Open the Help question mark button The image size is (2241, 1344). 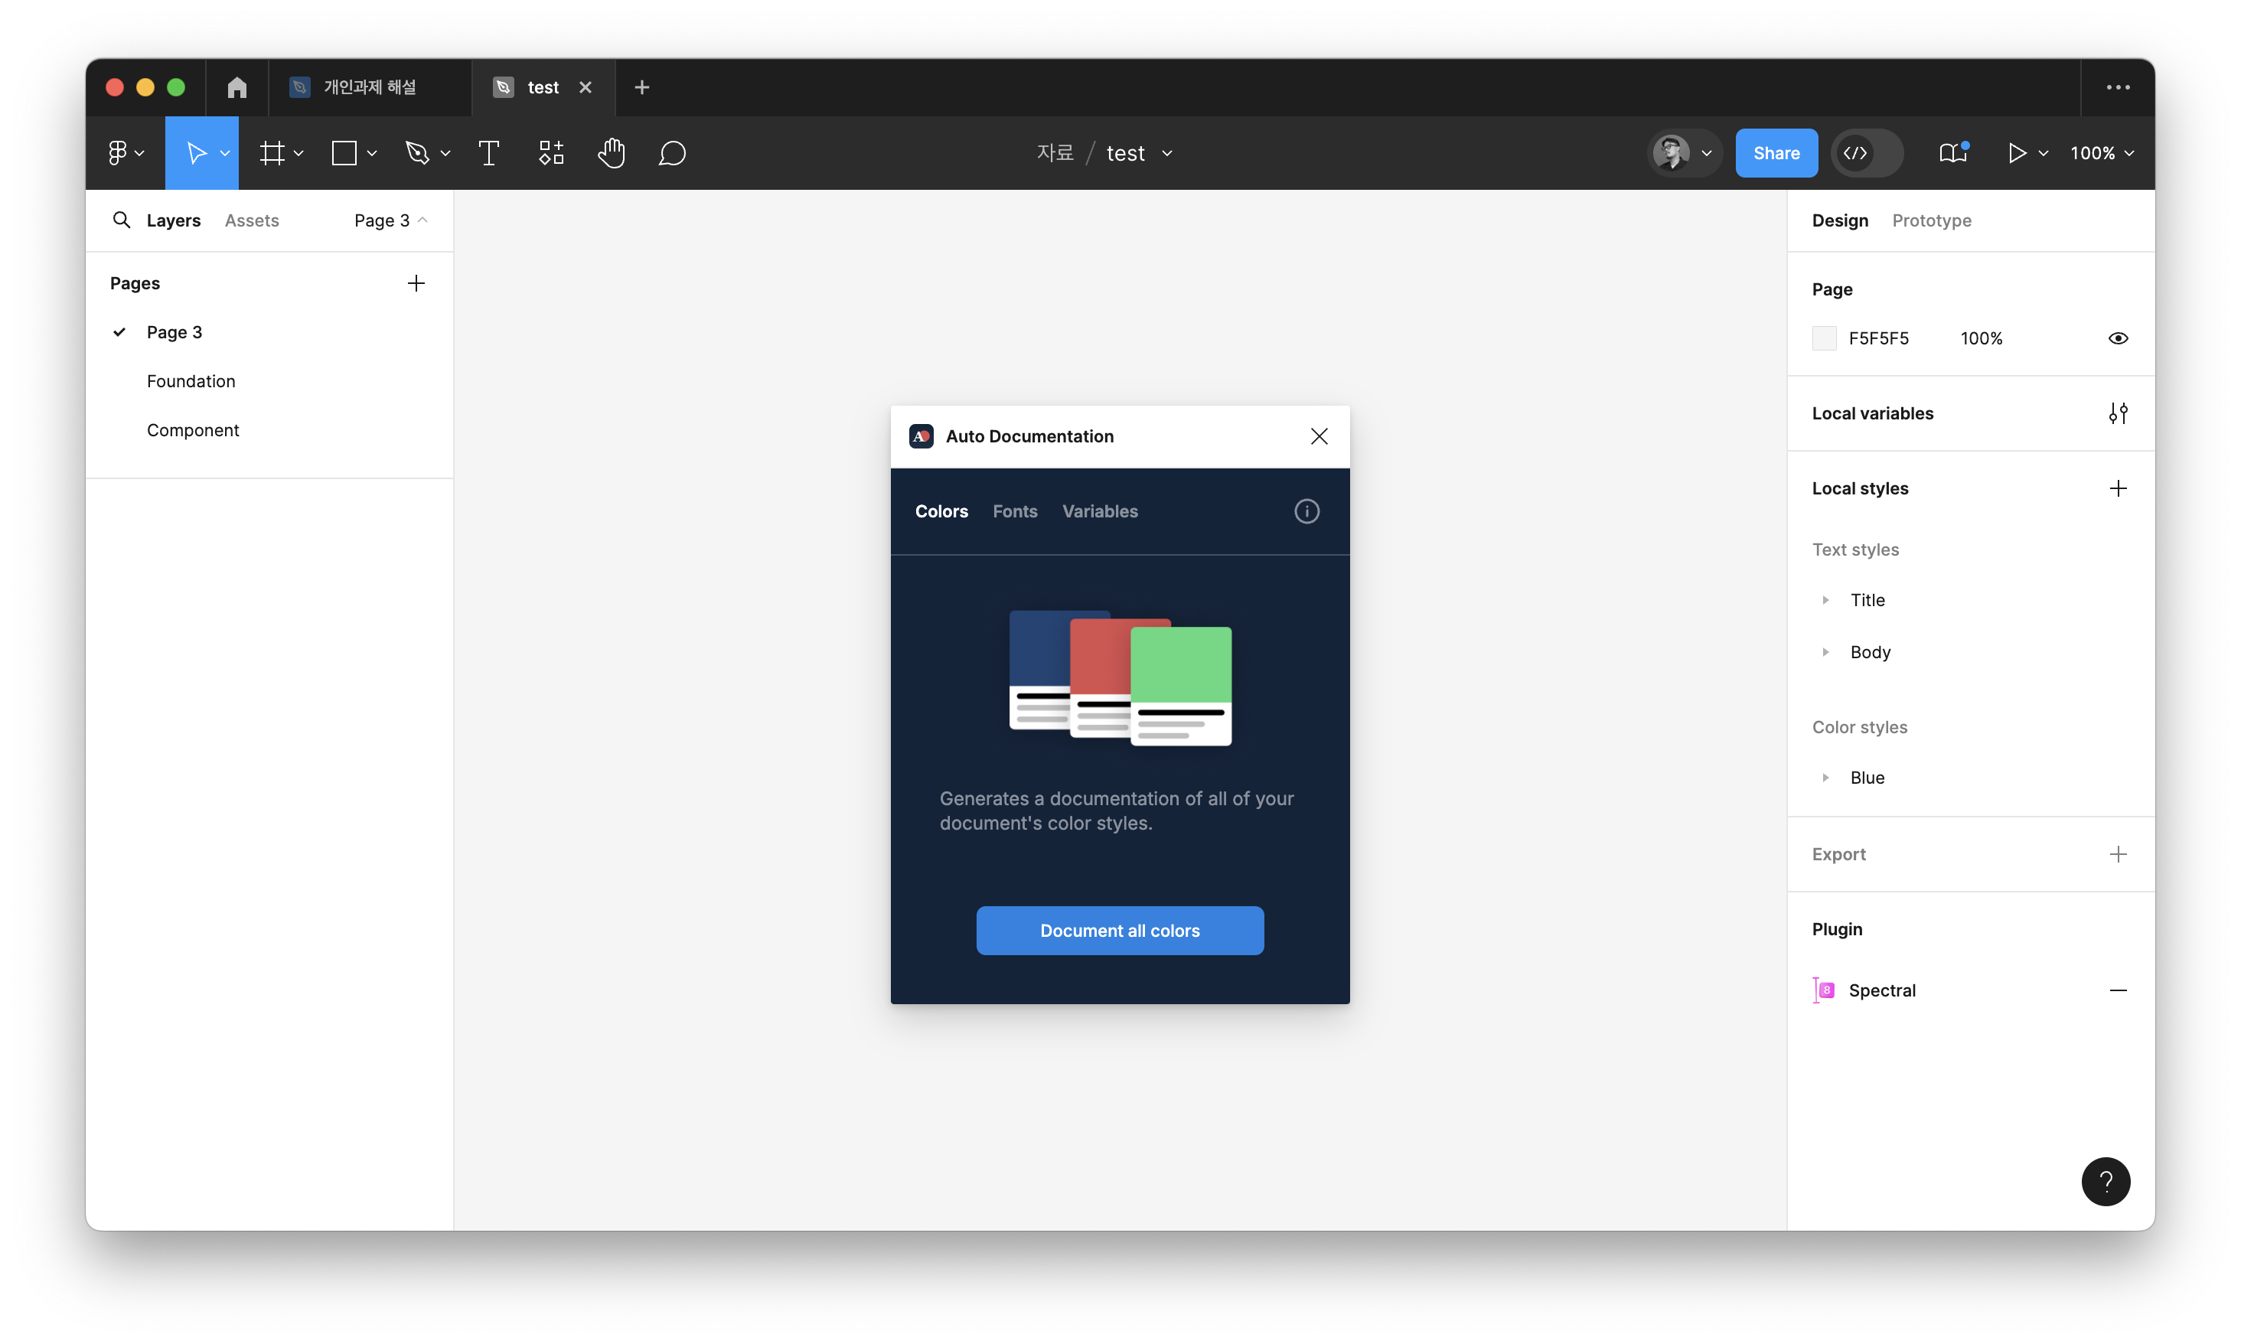click(x=2106, y=1181)
